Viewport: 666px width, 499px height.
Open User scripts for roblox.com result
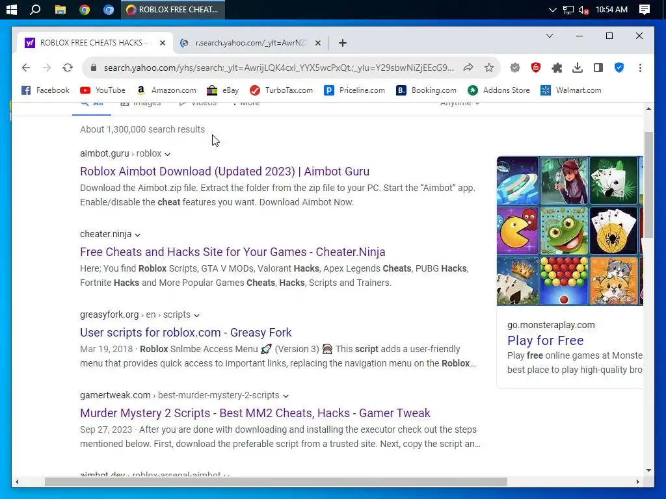click(185, 333)
